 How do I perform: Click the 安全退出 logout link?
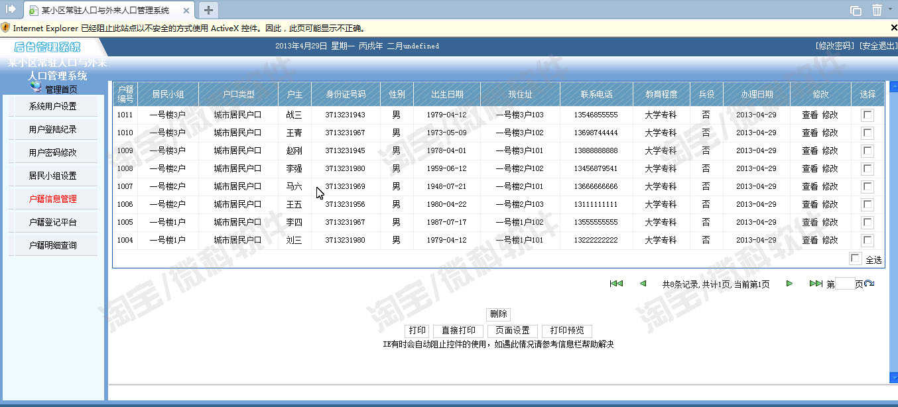[x=878, y=46]
